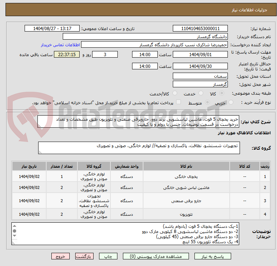Click the واحد شمارش column header
Screen dimensions: 277x266
127,166
